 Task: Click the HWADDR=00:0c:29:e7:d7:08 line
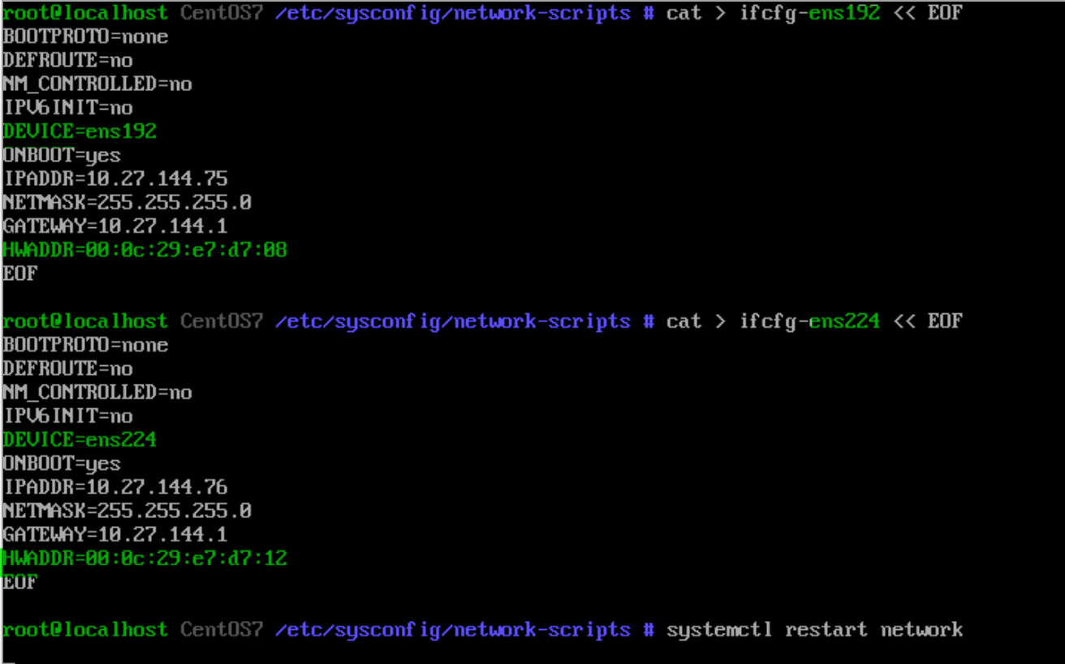145,249
